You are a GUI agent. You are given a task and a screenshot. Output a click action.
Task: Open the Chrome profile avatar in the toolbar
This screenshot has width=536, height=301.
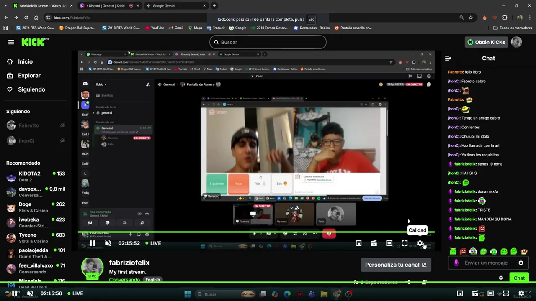520,18
